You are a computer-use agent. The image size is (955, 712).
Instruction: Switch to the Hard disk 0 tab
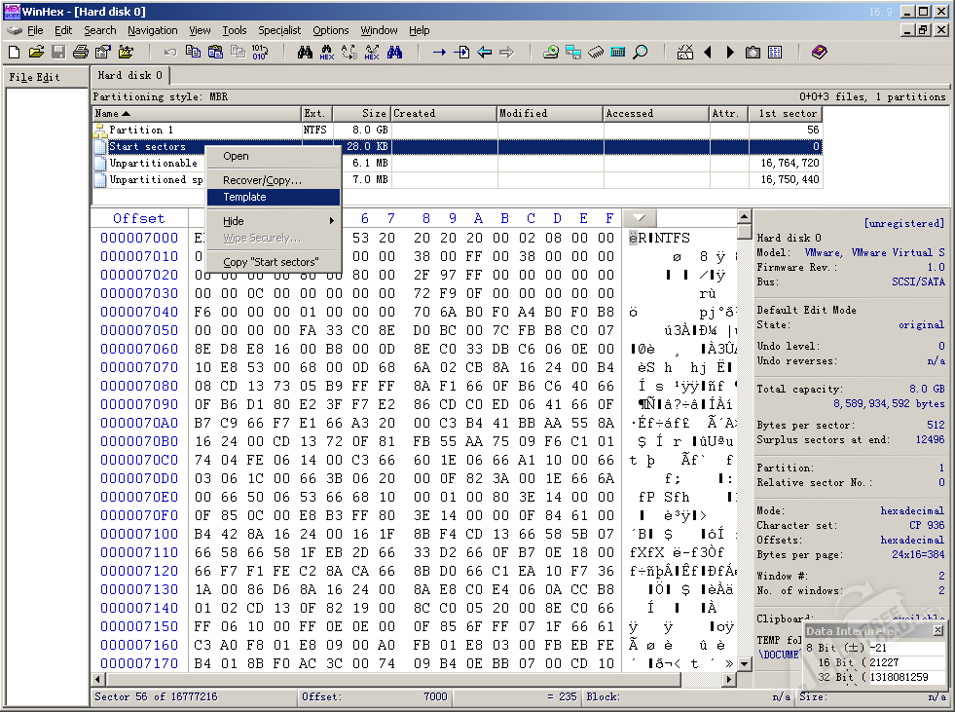click(x=130, y=75)
